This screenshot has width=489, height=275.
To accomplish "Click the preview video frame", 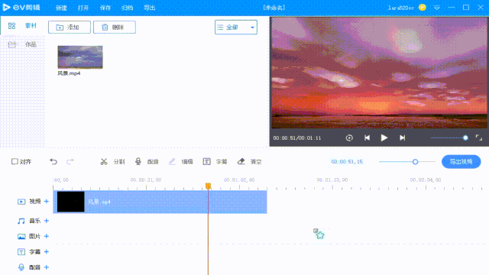I will [379, 73].
